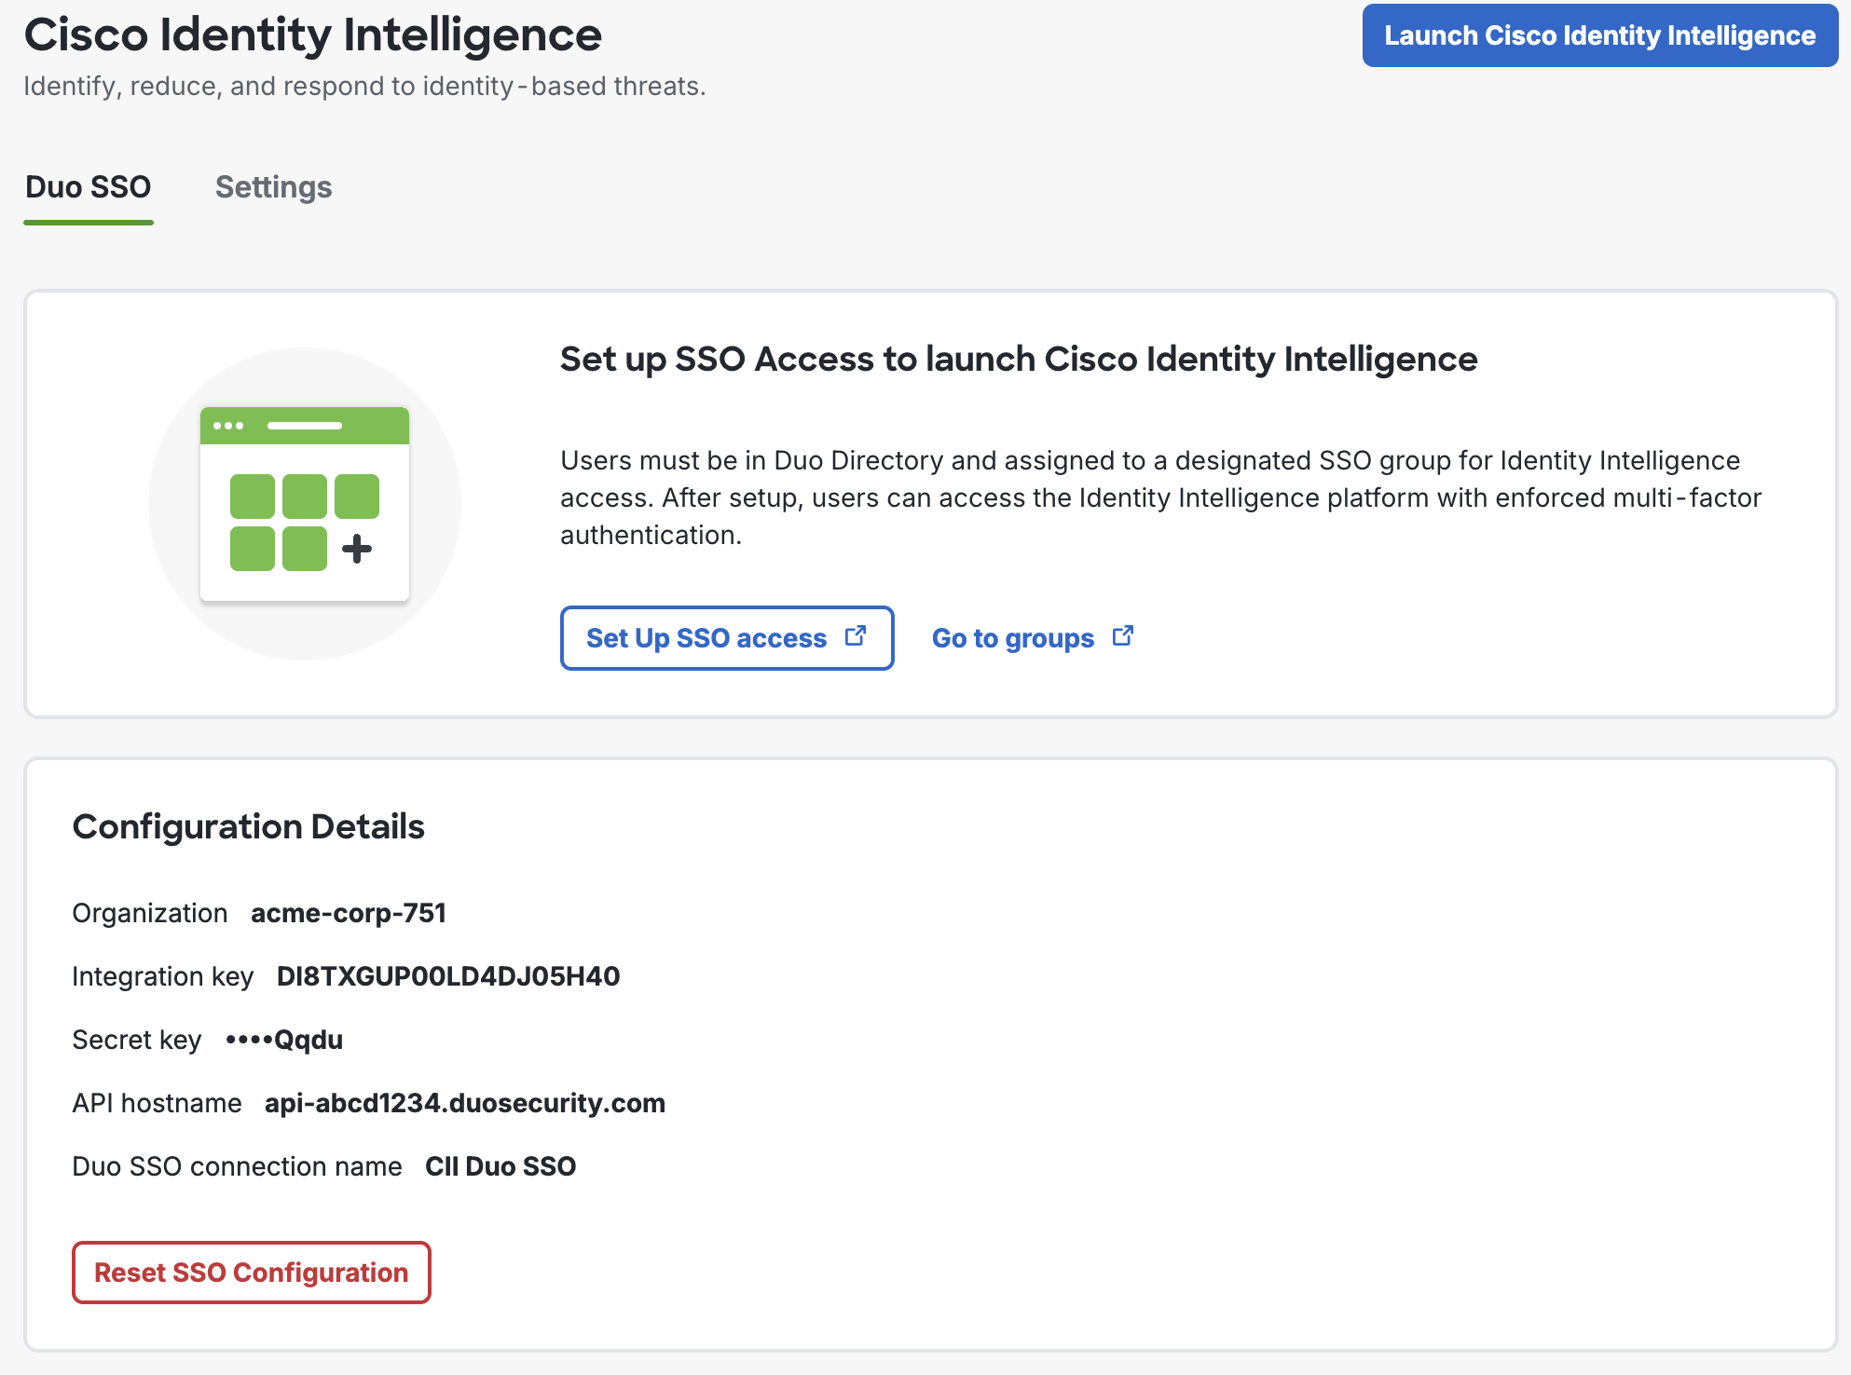
Task: Click the external link icon next to Go to groups
Action: [1123, 634]
